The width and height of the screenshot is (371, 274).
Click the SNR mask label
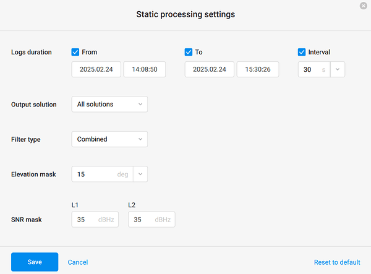click(x=26, y=220)
